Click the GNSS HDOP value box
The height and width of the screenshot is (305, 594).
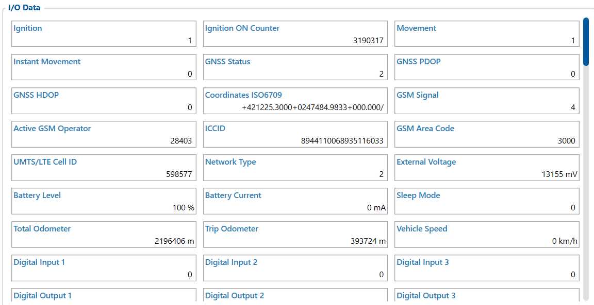click(x=104, y=101)
